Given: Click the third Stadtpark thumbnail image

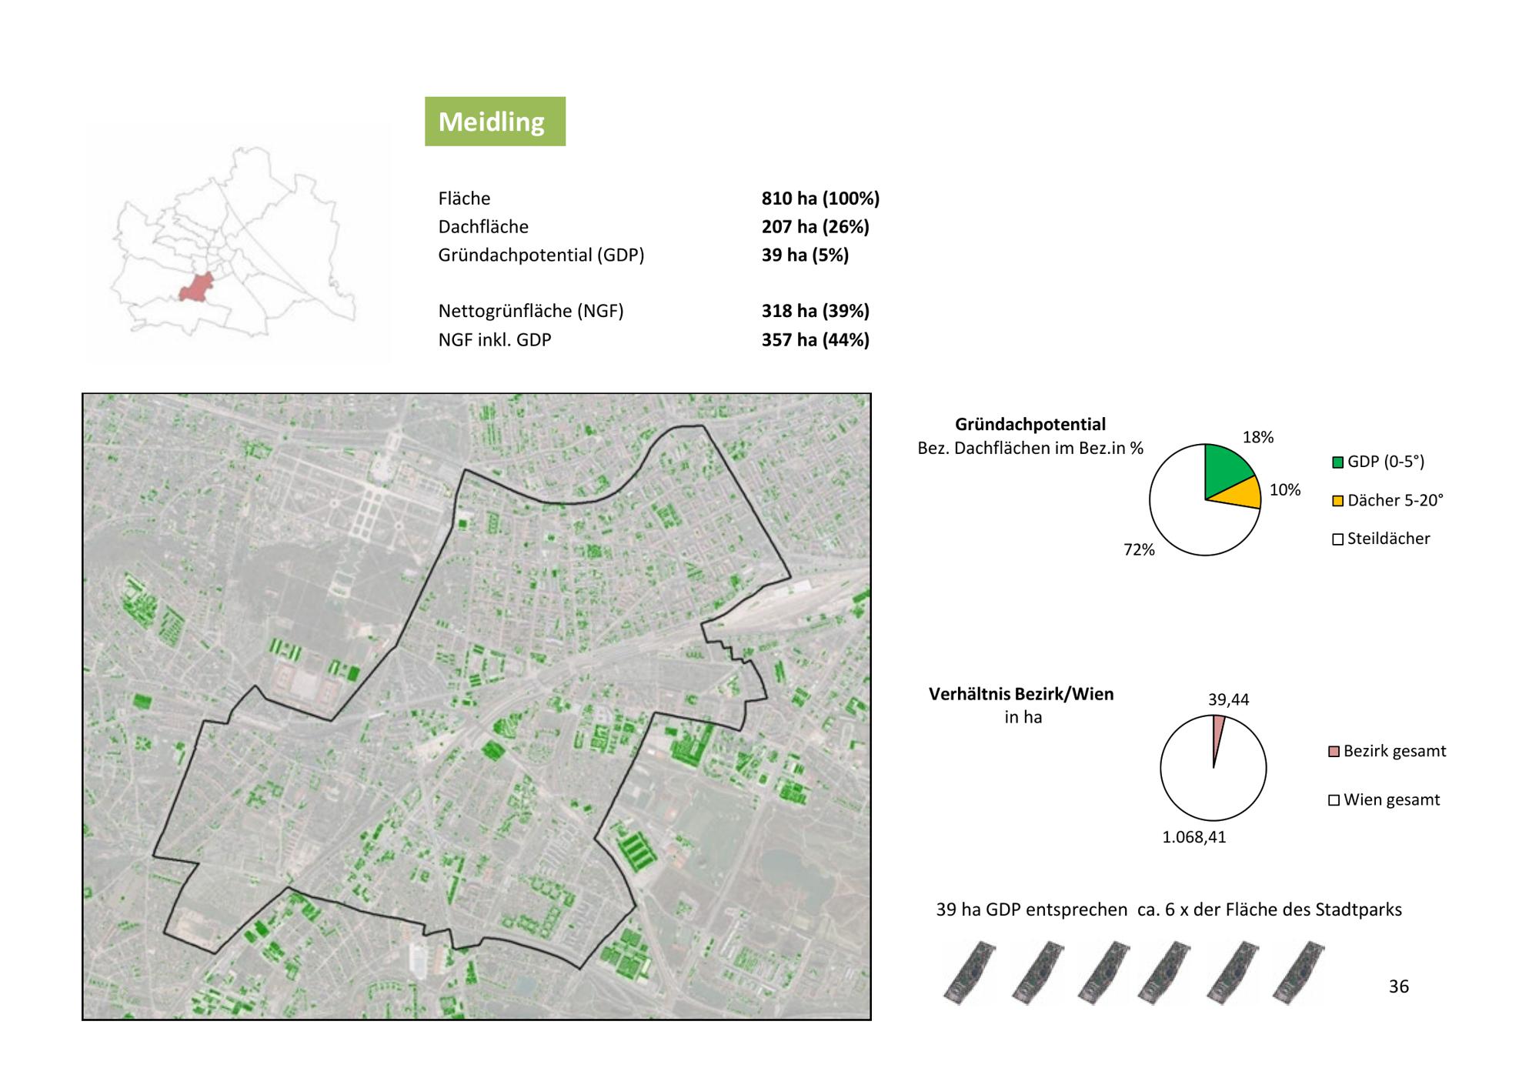Looking at the screenshot, I should coord(1103,973).
